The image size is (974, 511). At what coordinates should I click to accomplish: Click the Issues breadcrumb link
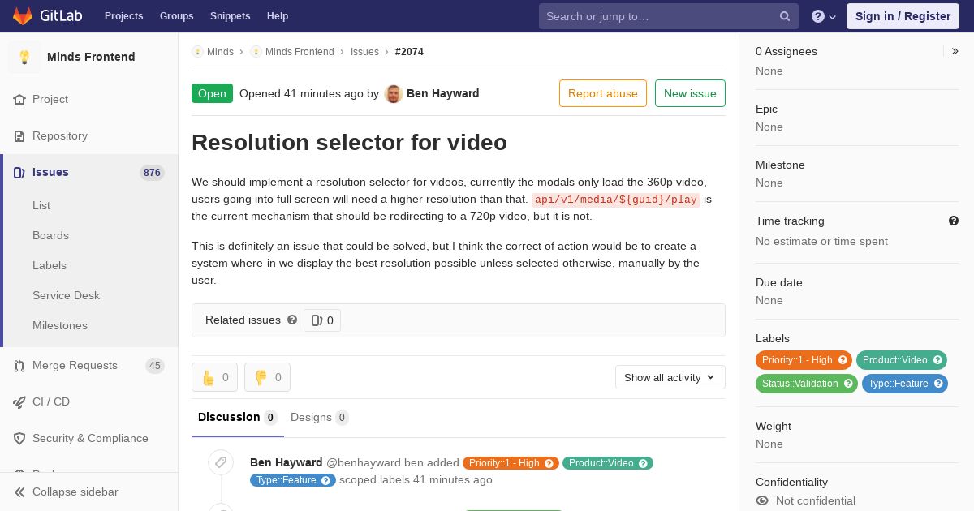click(364, 52)
